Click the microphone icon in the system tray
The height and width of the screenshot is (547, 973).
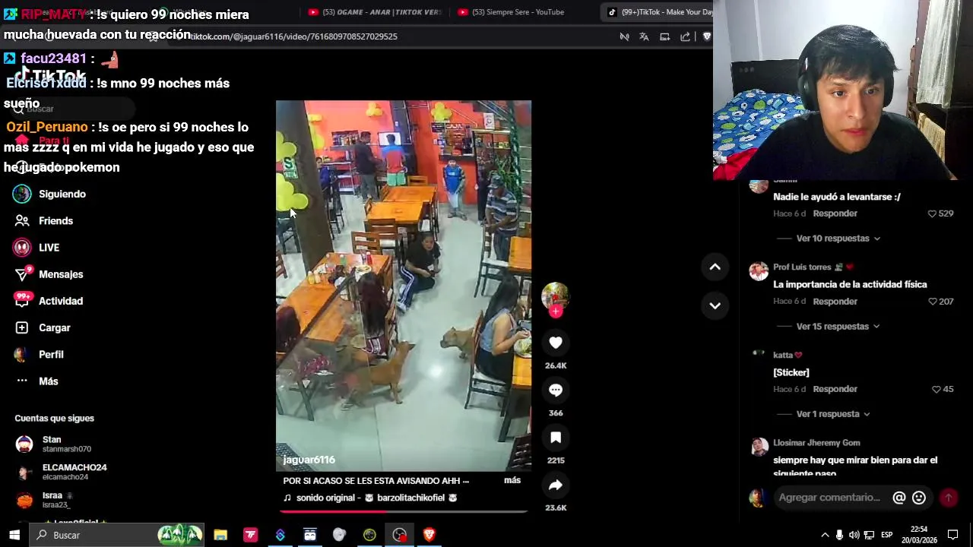tap(839, 535)
